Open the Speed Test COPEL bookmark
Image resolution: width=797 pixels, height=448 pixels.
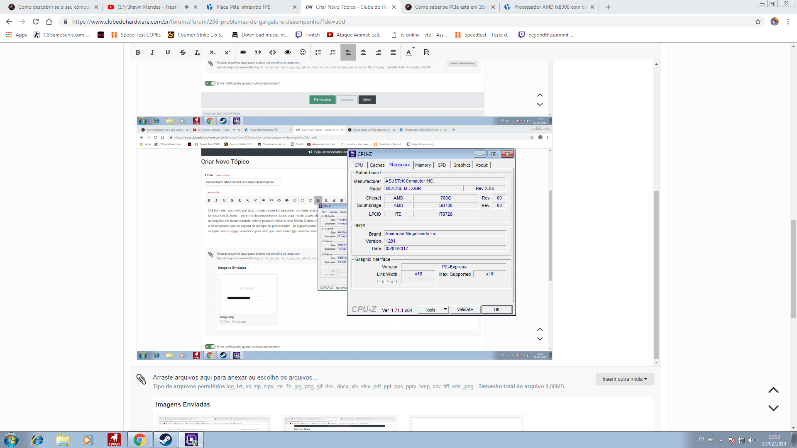(x=136, y=35)
